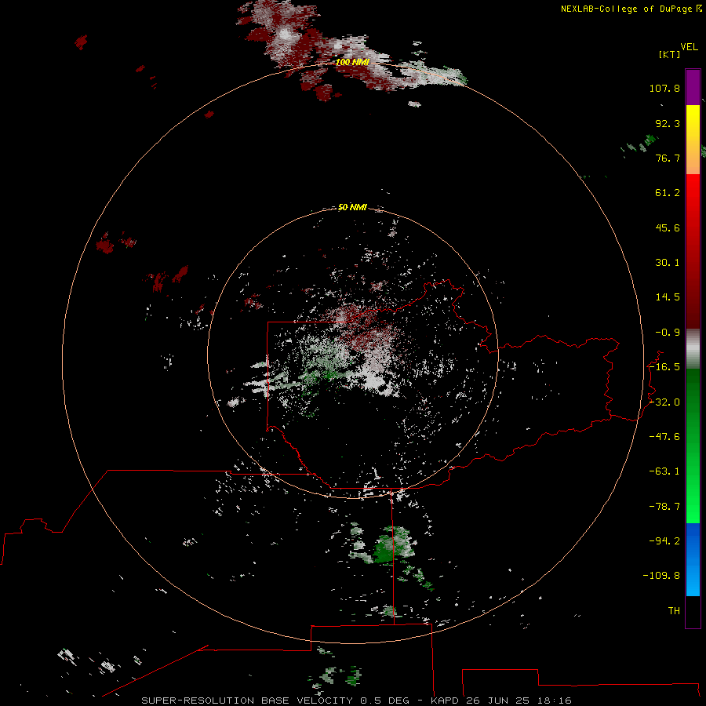Click the -47.6 legend value

[664, 437]
